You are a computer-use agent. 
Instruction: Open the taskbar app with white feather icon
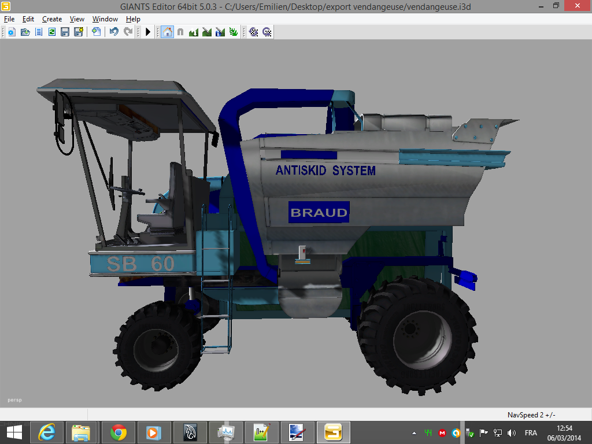click(190, 432)
